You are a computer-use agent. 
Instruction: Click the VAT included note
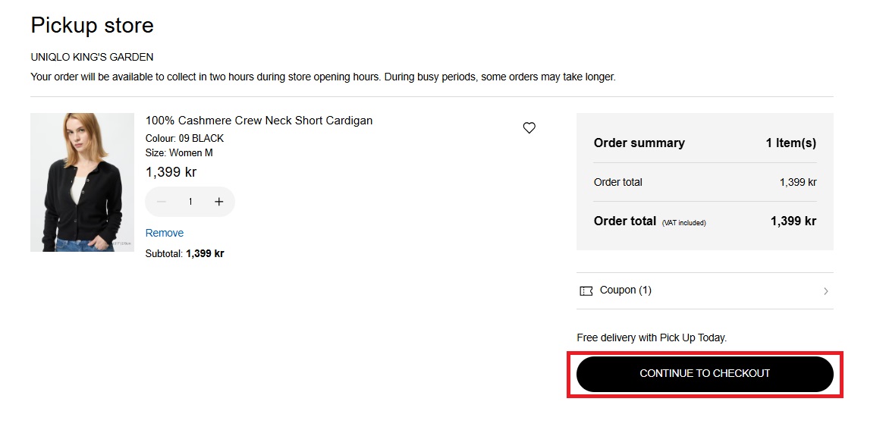click(x=683, y=223)
